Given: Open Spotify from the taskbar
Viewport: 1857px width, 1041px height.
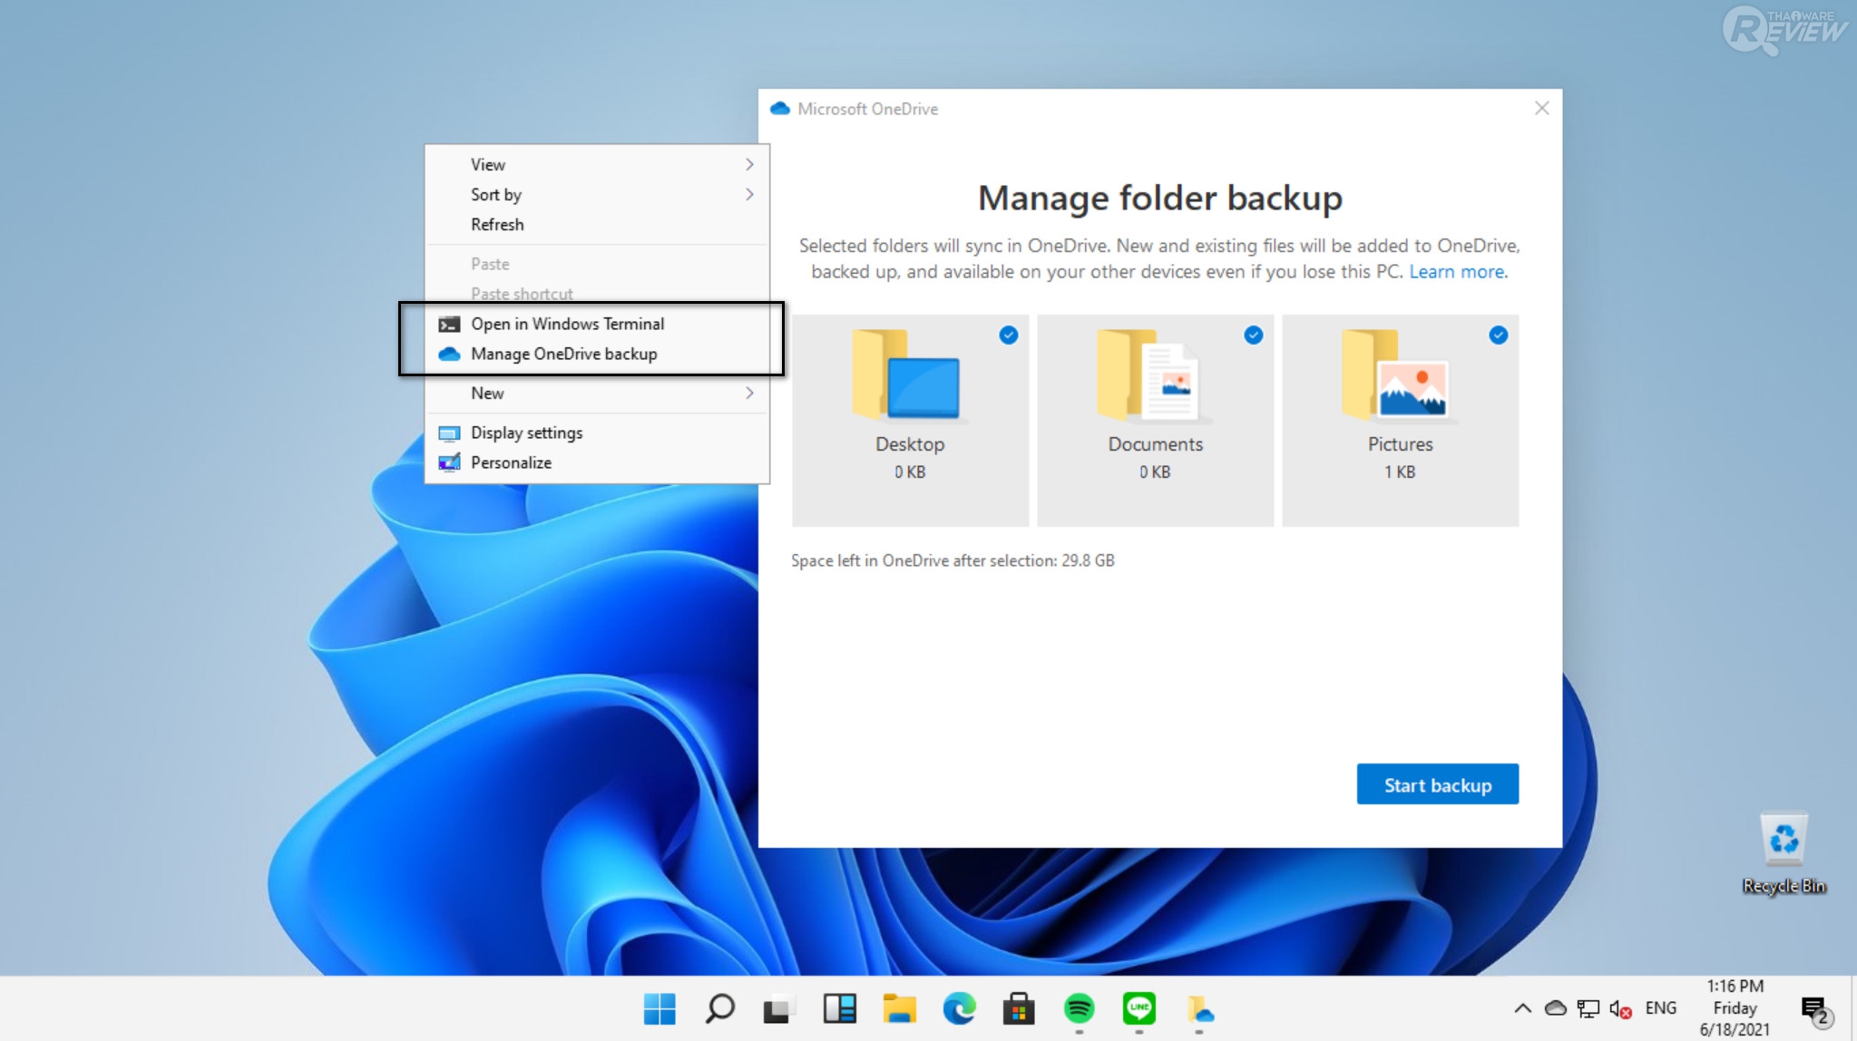Looking at the screenshot, I should click(1079, 1007).
